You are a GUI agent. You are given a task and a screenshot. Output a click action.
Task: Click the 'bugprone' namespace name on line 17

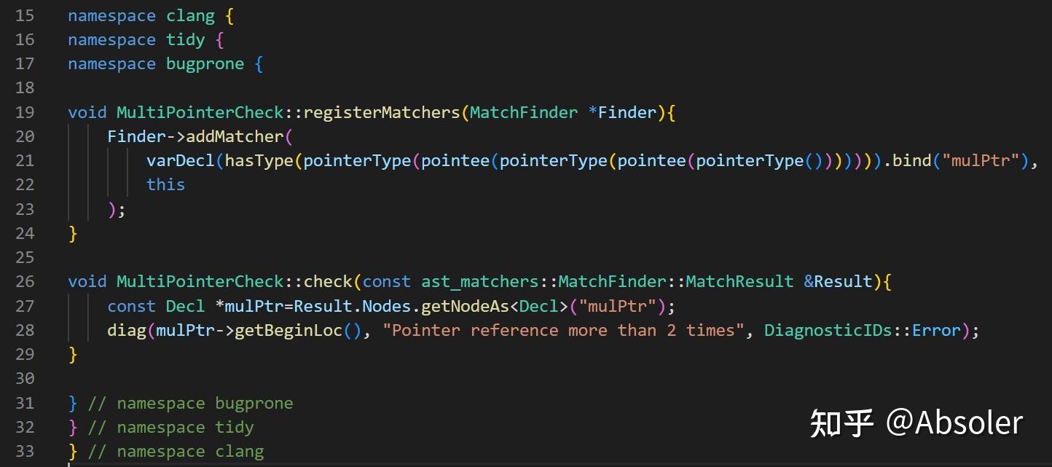click(x=205, y=64)
